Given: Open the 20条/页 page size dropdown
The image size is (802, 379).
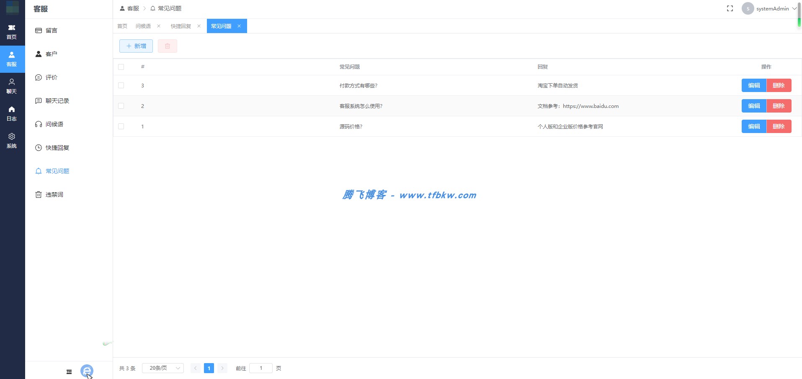Looking at the screenshot, I should [162, 368].
